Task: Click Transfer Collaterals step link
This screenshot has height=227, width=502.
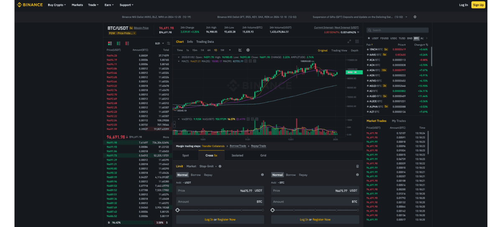Action: [213, 146]
